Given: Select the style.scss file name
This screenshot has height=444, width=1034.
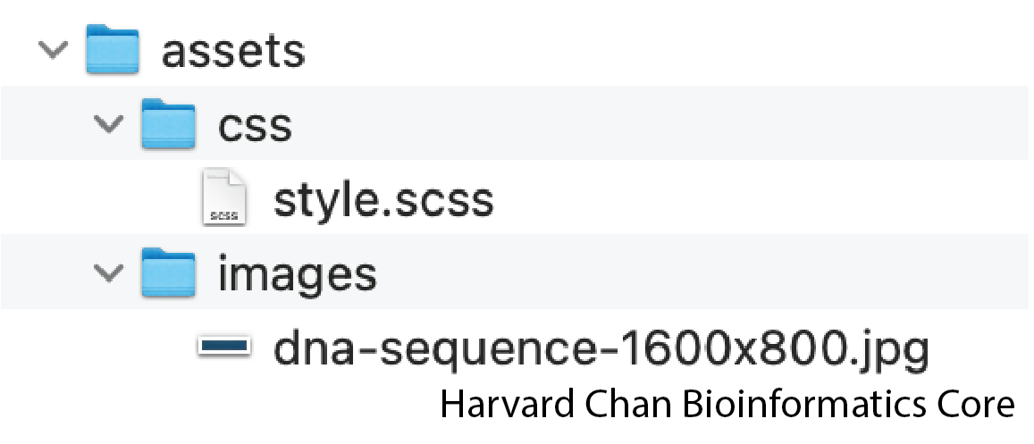Looking at the screenshot, I should click(x=383, y=201).
